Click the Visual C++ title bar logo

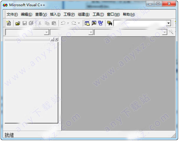tap(5, 5)
